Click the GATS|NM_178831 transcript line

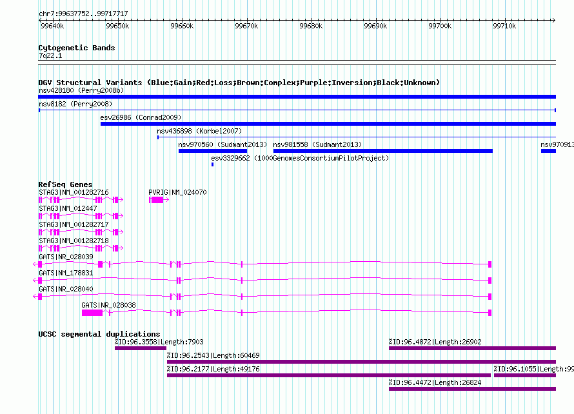point(262,281)
